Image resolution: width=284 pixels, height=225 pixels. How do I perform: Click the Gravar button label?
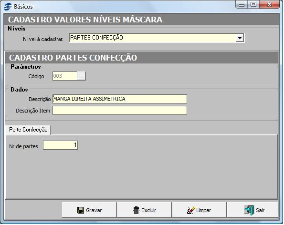click(94, 210)
